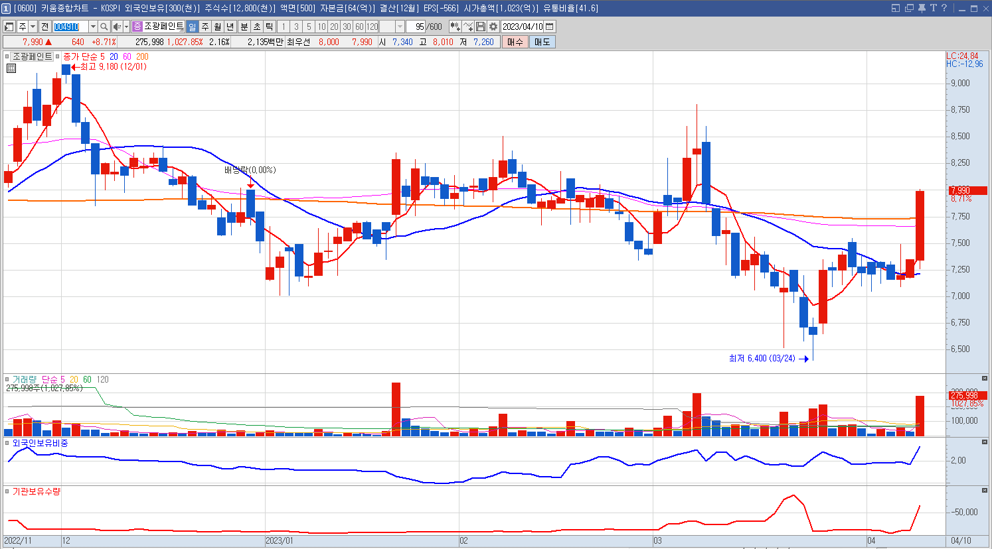This screenshot has width=992, height=549.
Task: Click the 전 all-markets button
Action: pos(44,27)
